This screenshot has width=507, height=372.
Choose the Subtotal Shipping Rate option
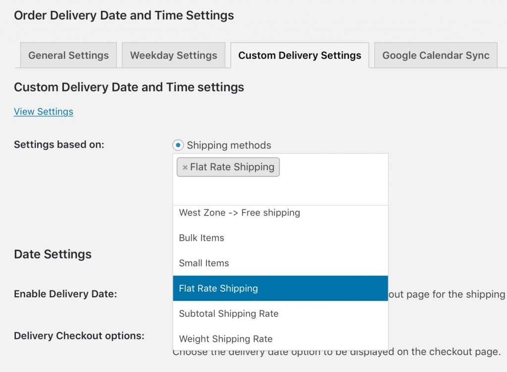tap(229, 314)
